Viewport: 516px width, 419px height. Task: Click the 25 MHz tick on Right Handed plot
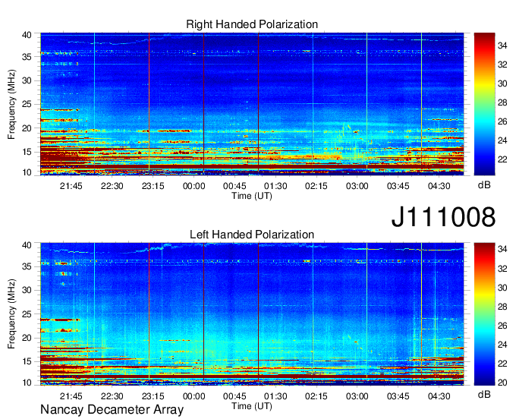tap(27, 104)
